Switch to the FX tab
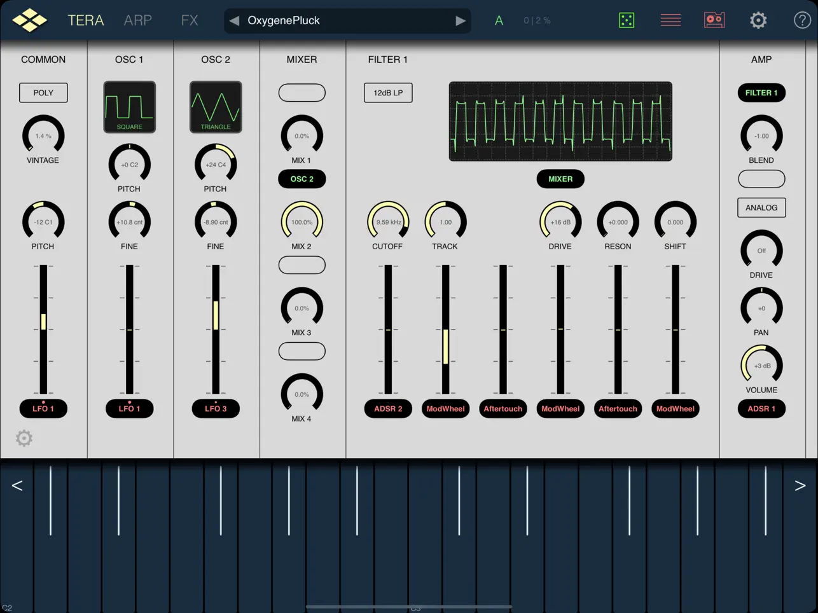The height and width of the screenshot is (613, 818). (190, 20)
